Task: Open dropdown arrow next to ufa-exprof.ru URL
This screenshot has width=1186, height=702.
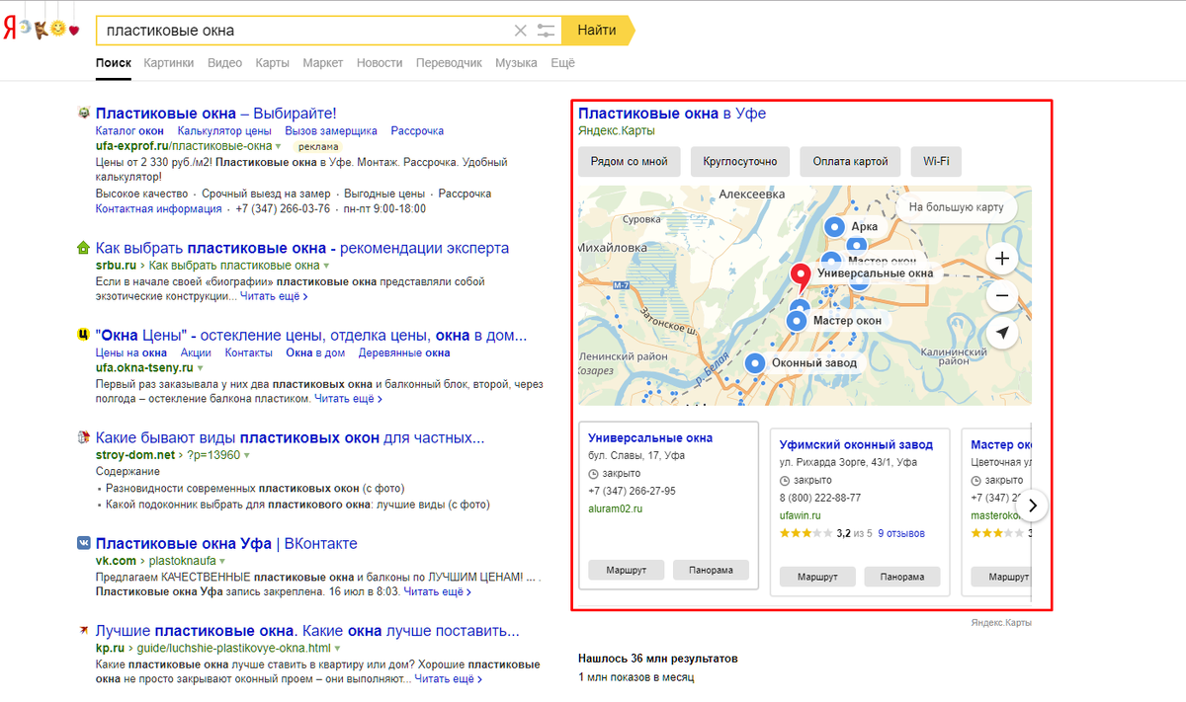Action: click(279, 146)
